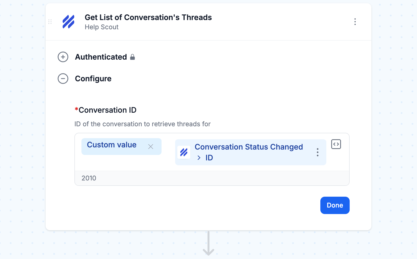Click the Authenticated heading text
The height and width of the screenshot is (259, 417).
(x=101, y=57)
